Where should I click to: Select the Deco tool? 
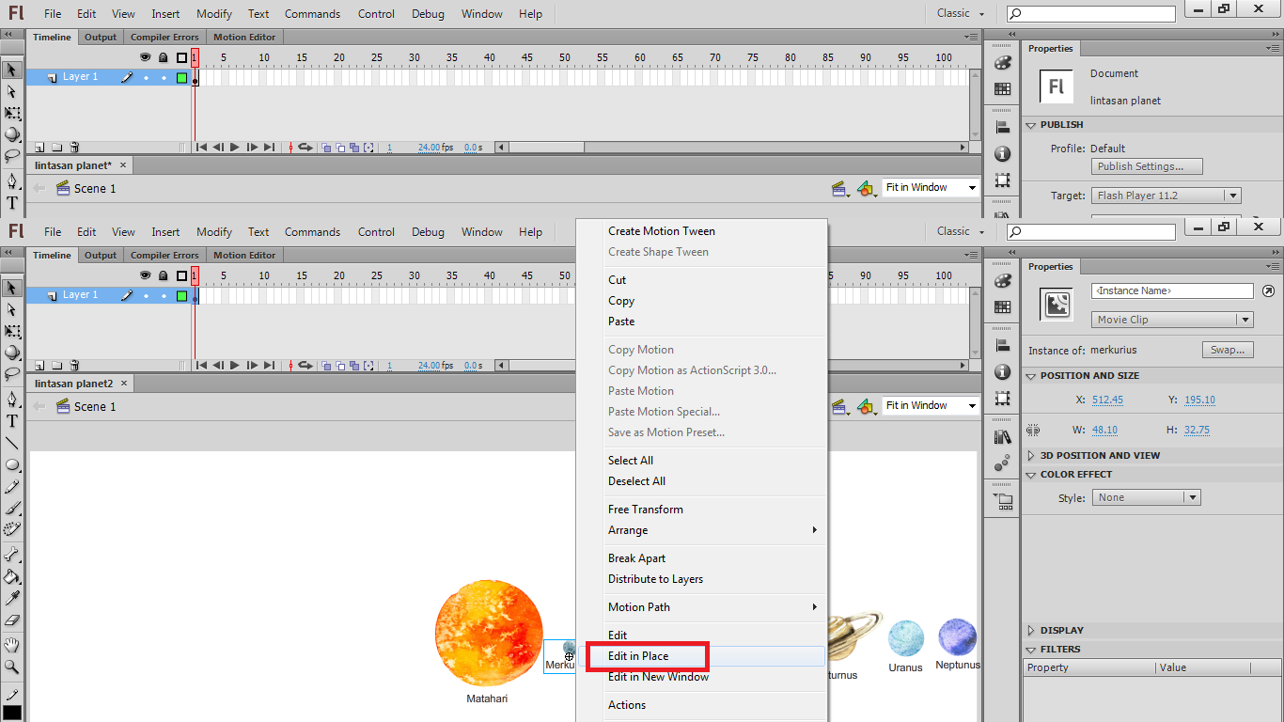pos(12,529)
